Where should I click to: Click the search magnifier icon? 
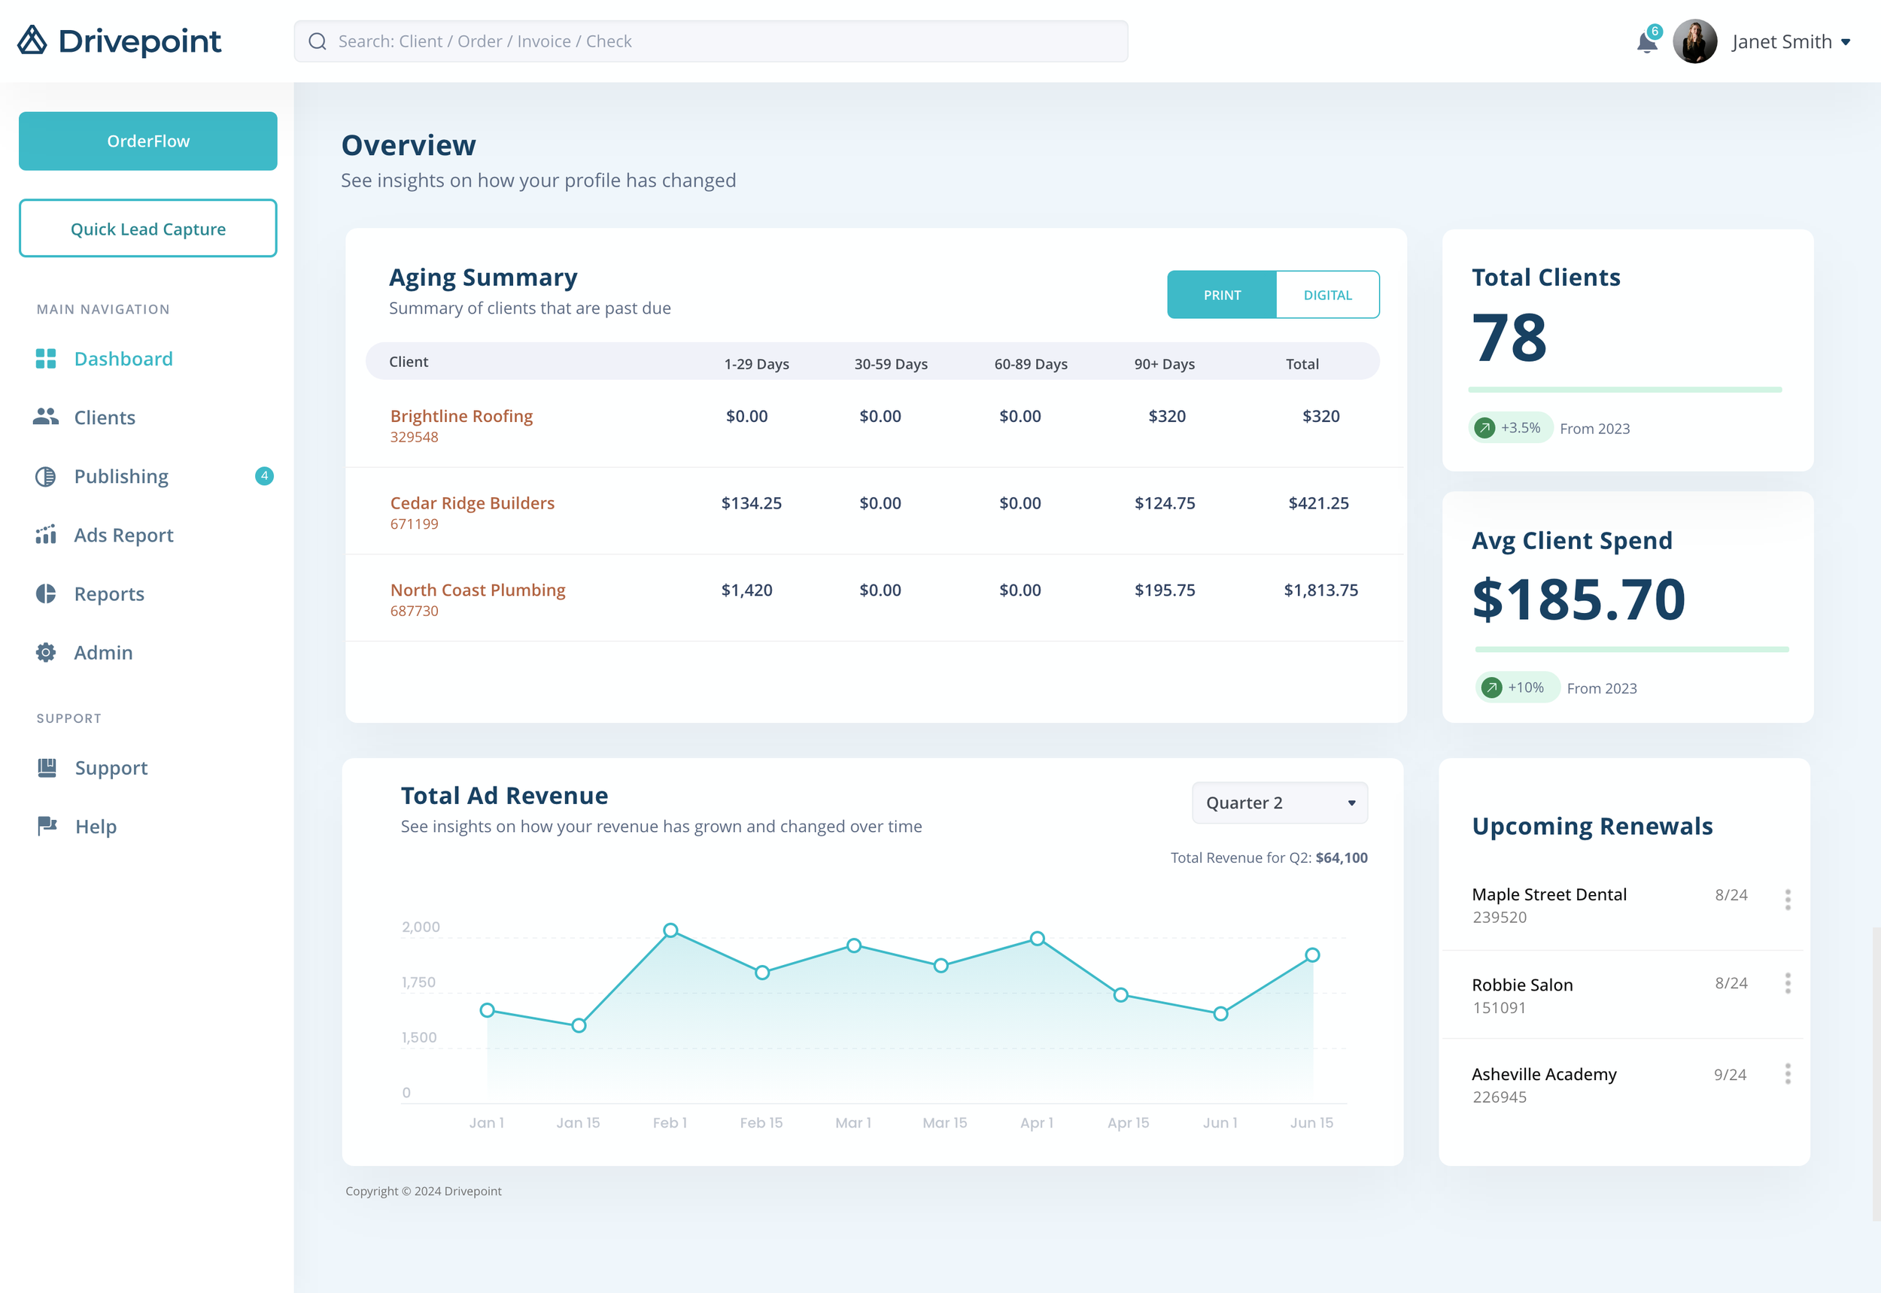[x=318, y=41]
